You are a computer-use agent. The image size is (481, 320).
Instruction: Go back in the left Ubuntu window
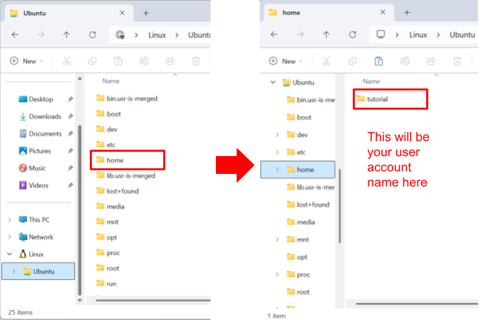[15, 35]
